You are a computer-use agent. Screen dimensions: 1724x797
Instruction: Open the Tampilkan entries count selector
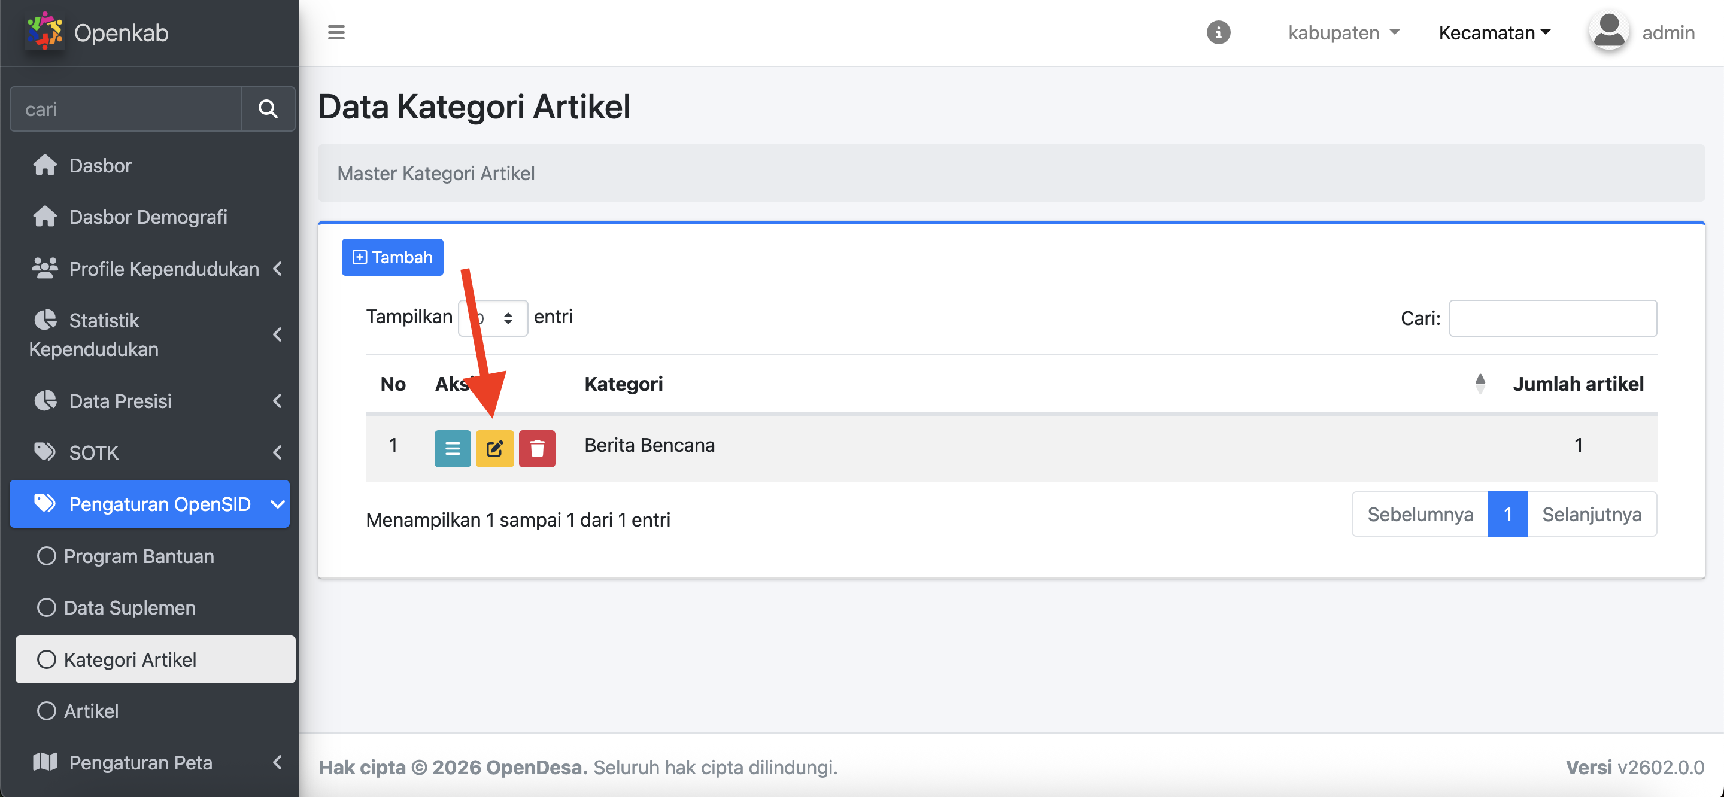(x=493, y=318)
